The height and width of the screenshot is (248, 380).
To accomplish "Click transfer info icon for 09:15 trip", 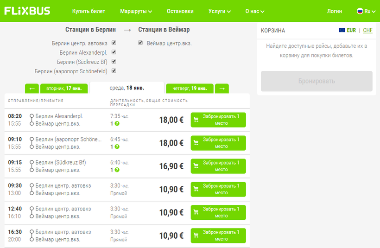I will pyautogui.click(x=117, y=170).
